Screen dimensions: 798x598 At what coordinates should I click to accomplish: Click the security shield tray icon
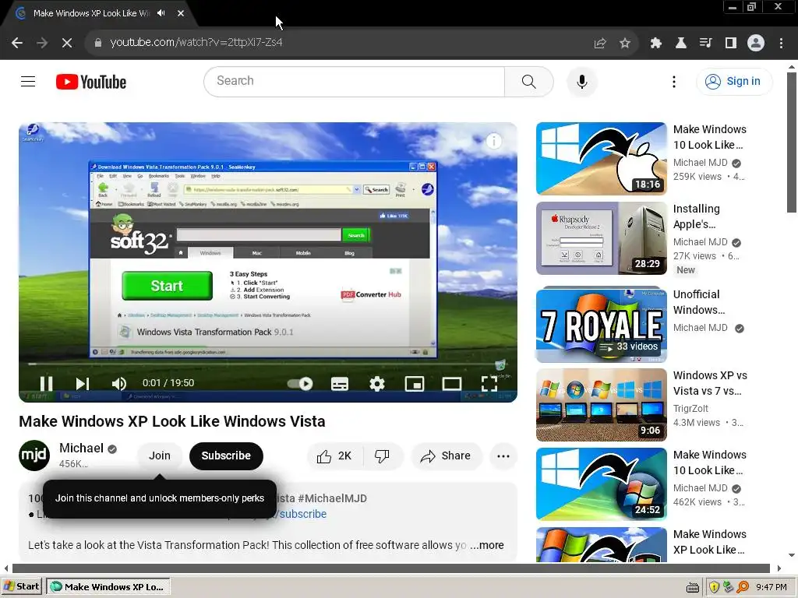click(714, 587)
